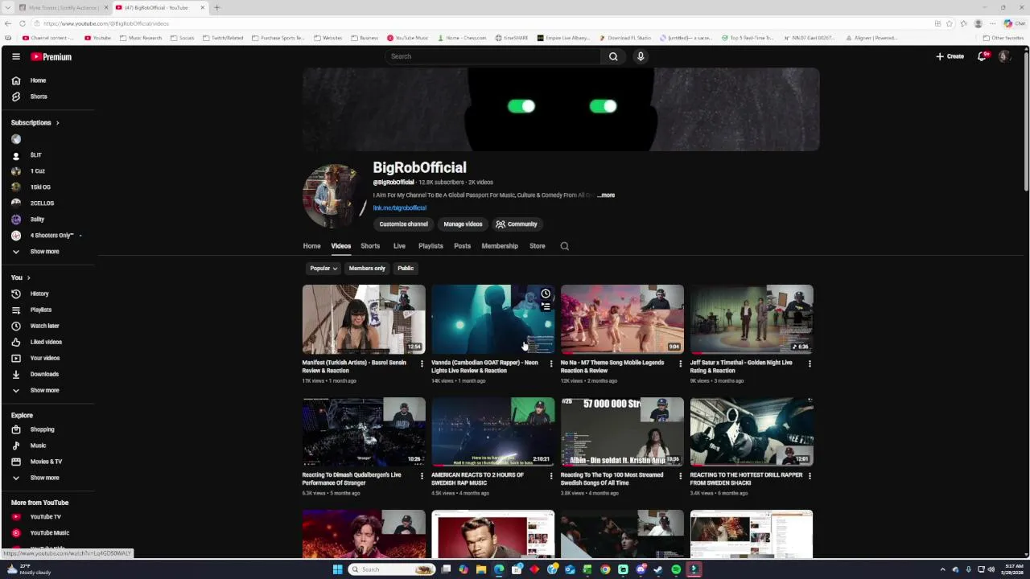Expand the You section chevron

(x=28, y=277)
